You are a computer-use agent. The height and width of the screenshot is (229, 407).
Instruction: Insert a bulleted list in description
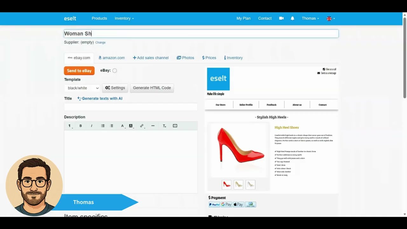[103, 126]
